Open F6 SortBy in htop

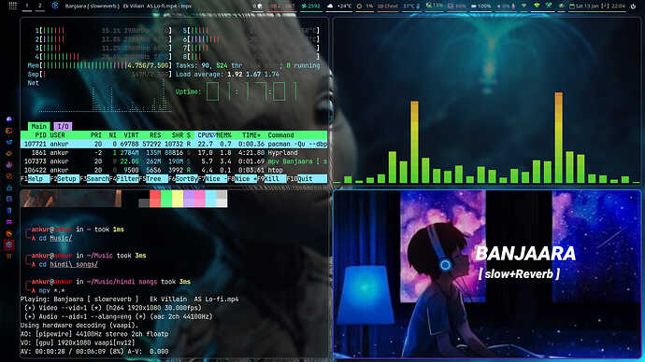click(x=183, y=179)
